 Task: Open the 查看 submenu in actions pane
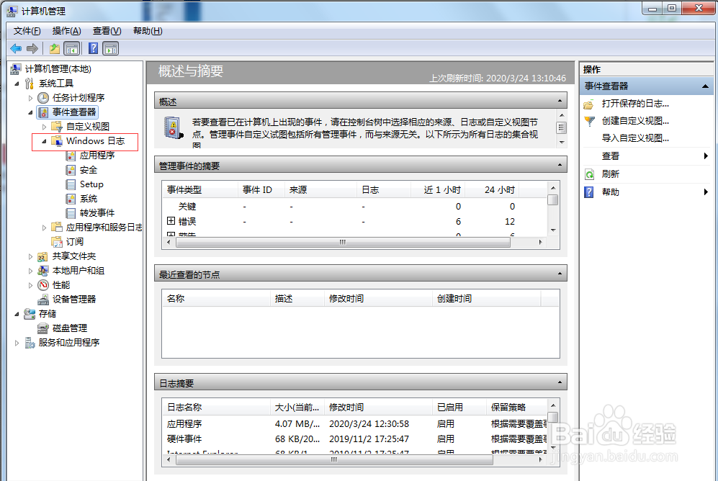pyautogui.click(x=647, y=156)
